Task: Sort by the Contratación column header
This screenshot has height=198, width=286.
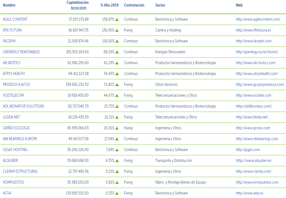Action: pyautogui.click(x=134, y=5)
